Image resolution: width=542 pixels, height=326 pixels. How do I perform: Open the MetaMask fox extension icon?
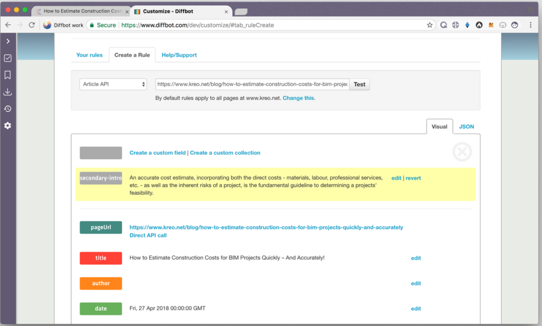tap(491, 24)
